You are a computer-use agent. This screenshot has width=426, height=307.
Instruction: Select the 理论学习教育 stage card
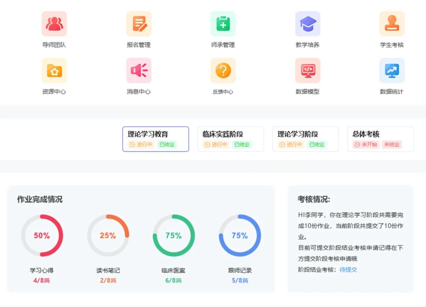coord(155,139)
